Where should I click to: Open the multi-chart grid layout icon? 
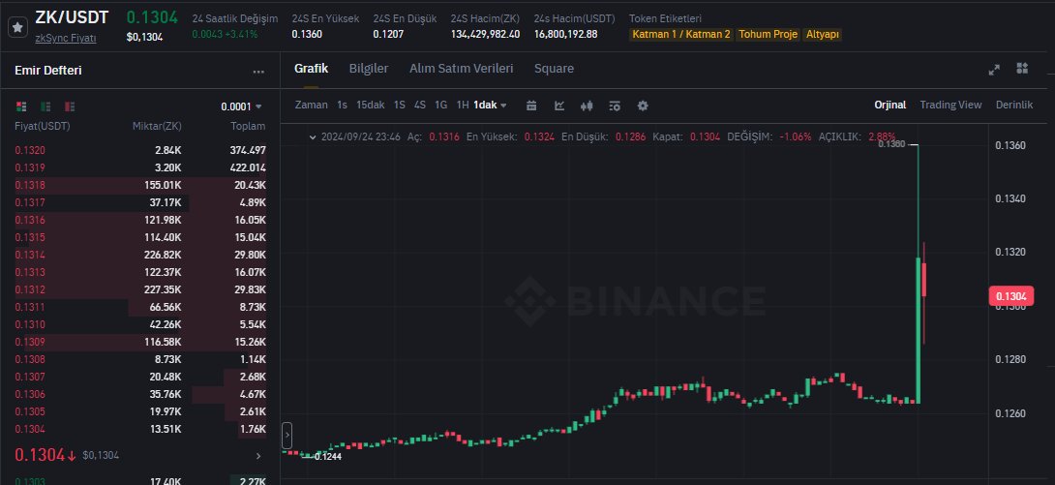(1023, 68)
